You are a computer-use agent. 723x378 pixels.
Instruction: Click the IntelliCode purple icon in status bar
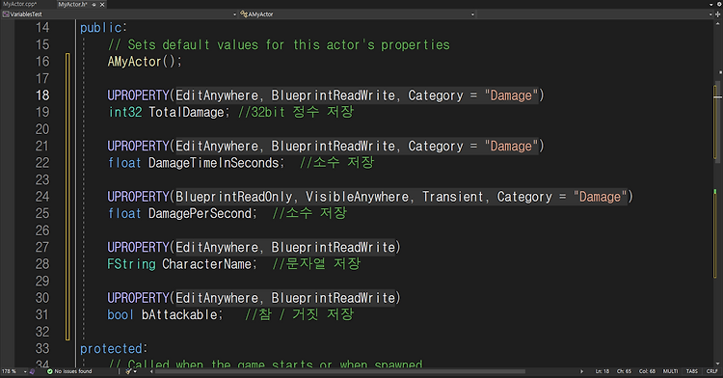pyautogui.click(x=32, y=371)
